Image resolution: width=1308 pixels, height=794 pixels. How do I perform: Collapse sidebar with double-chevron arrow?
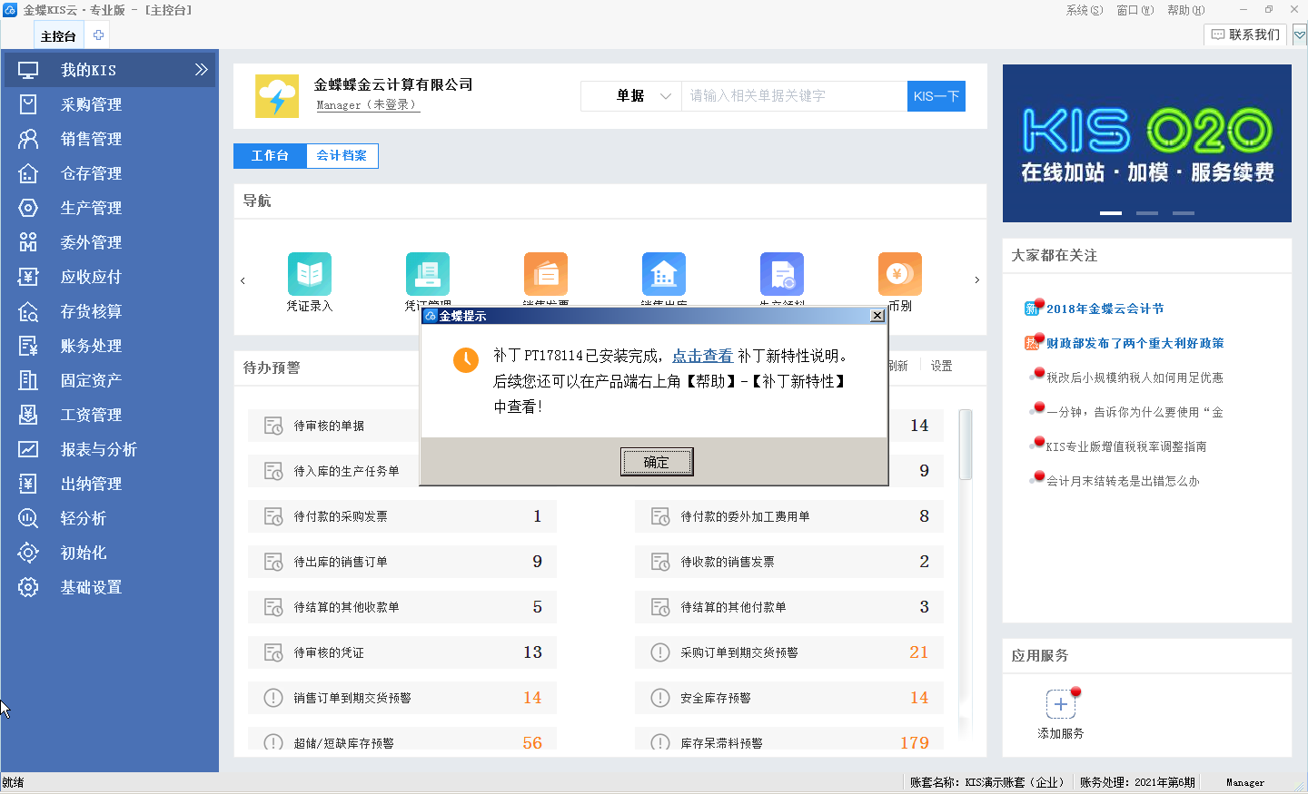[201, 70]
